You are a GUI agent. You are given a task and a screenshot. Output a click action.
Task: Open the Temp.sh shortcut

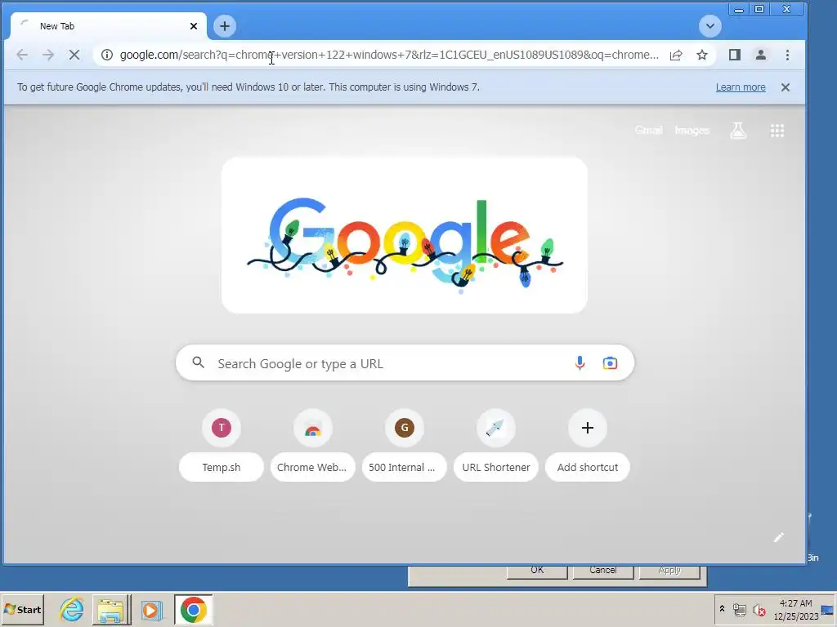point(221,445)
